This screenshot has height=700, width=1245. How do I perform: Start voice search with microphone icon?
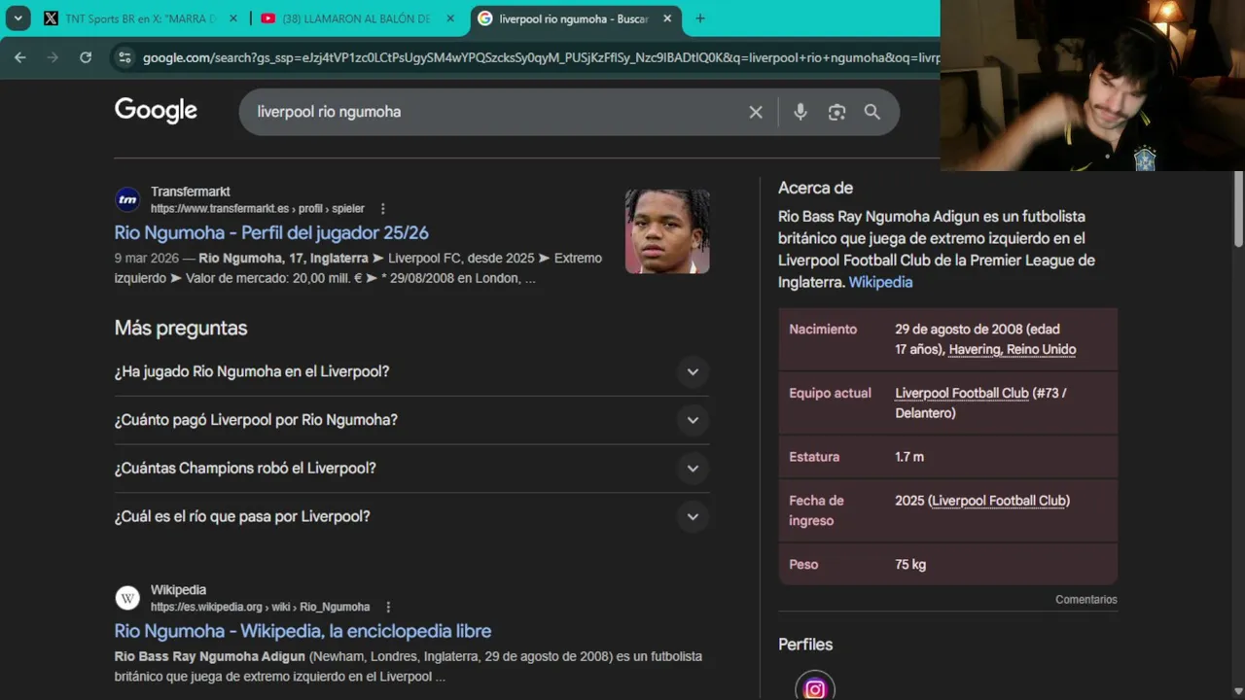click(800, 112)
